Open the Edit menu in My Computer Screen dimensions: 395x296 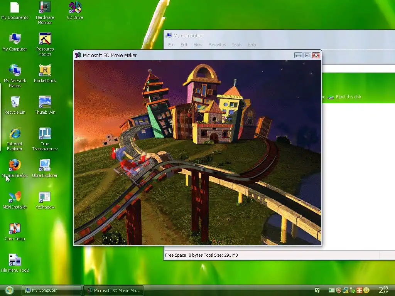(184, 45)
